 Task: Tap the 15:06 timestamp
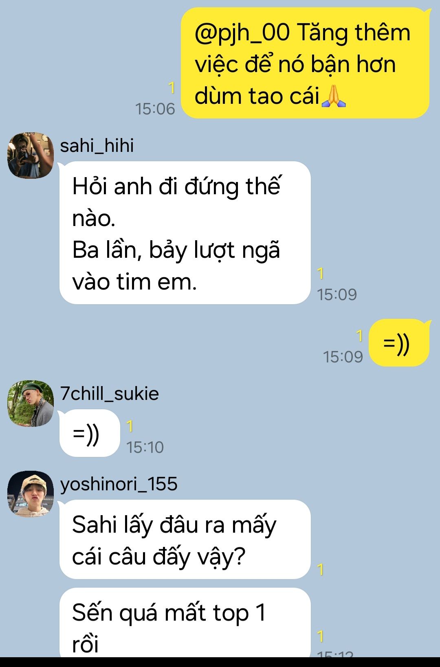click(x=155, y=109)
